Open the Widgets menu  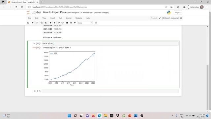click(x=78, y=18)
